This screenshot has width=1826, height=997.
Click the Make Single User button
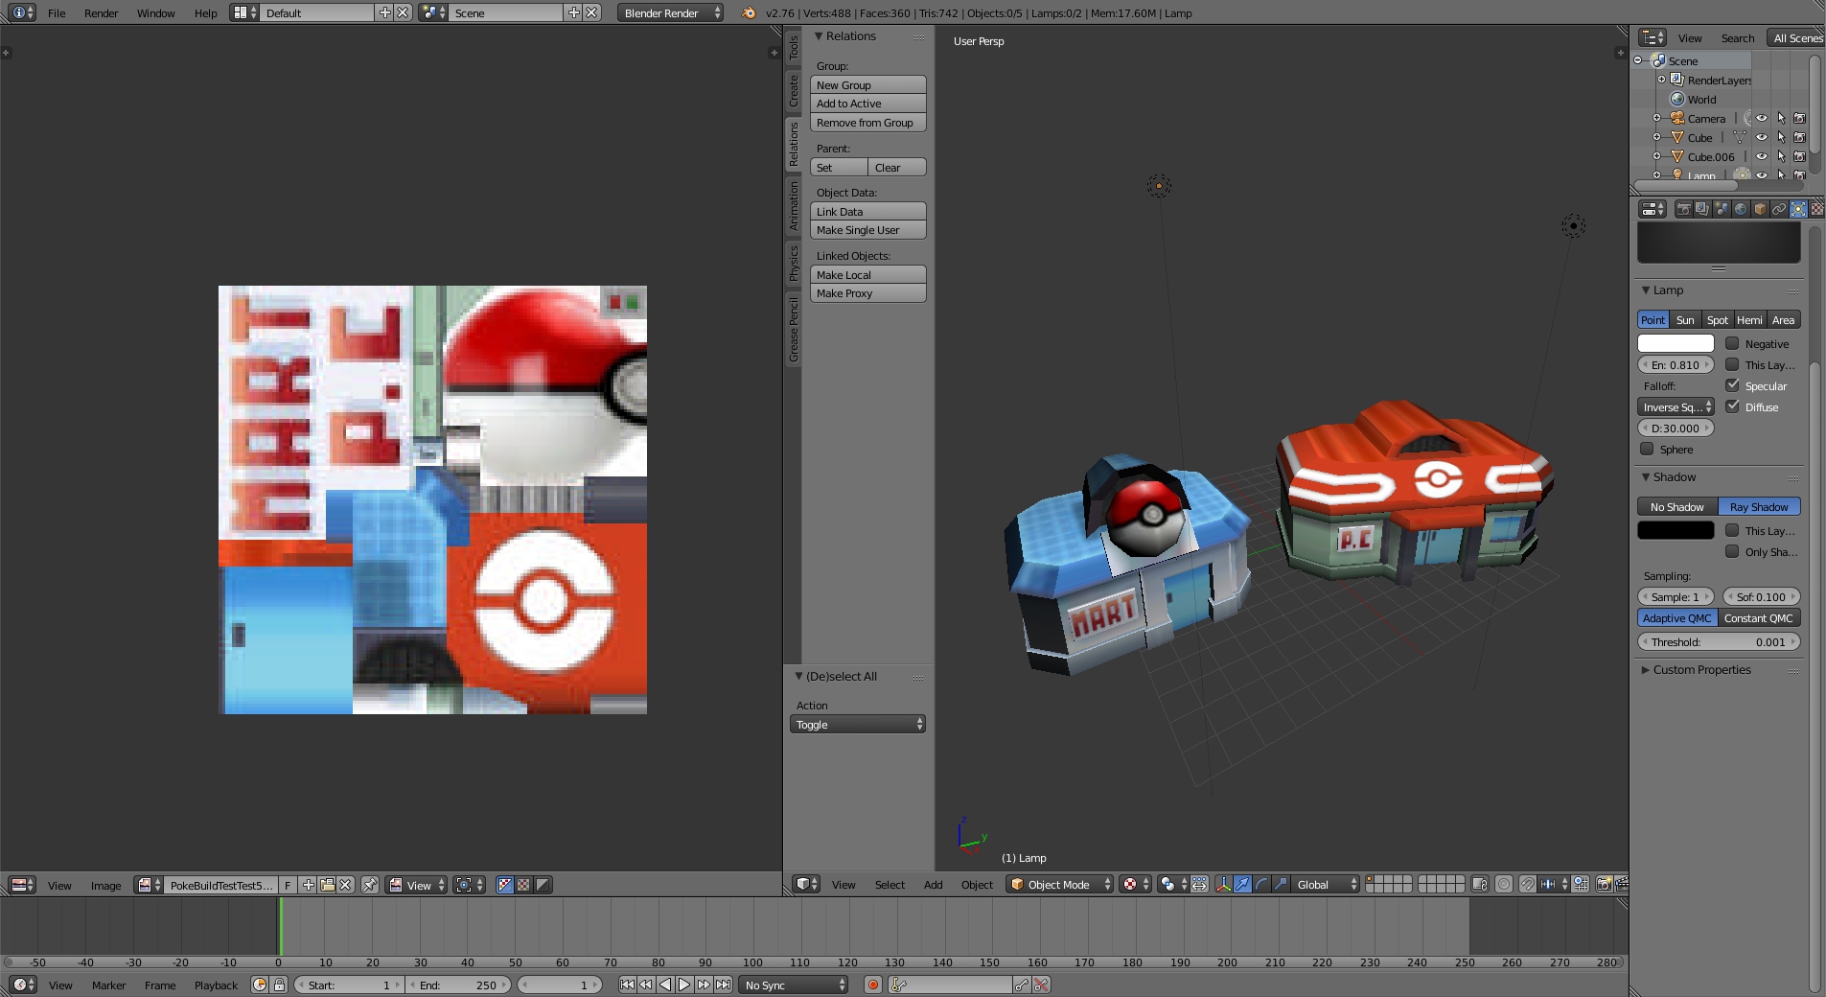click(x=868, y=230)
